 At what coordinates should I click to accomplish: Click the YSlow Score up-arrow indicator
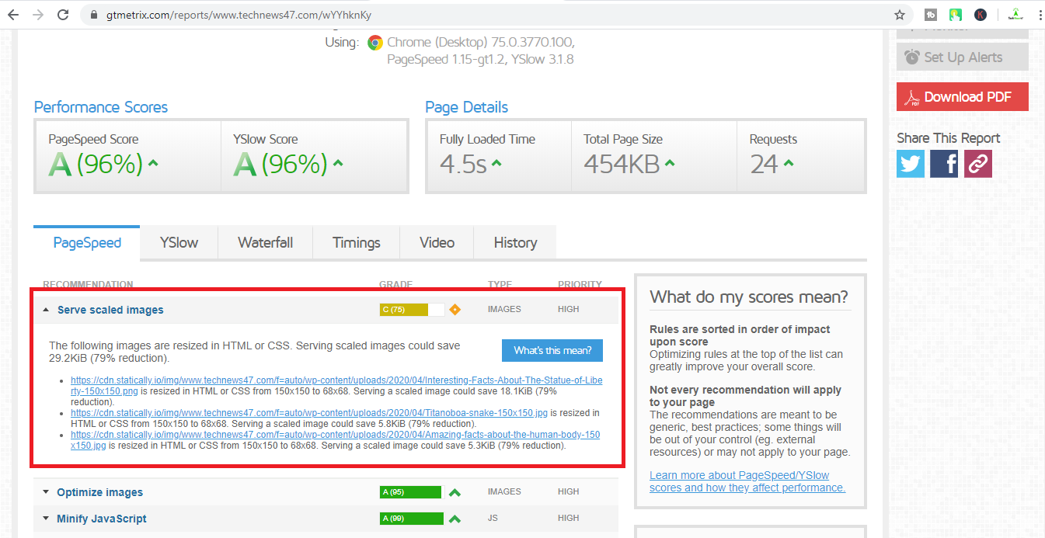(338, 164)
